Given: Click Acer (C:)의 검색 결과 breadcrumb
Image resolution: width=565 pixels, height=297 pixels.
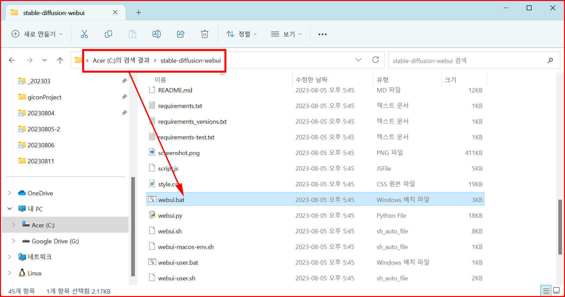Looking at the screenshot, I should pos(121,60).
